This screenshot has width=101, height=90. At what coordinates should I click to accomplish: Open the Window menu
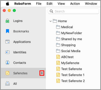click(x=91, y=4)
